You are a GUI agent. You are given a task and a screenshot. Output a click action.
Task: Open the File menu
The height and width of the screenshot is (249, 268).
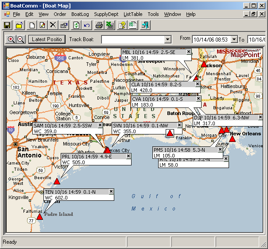(16, 14)
